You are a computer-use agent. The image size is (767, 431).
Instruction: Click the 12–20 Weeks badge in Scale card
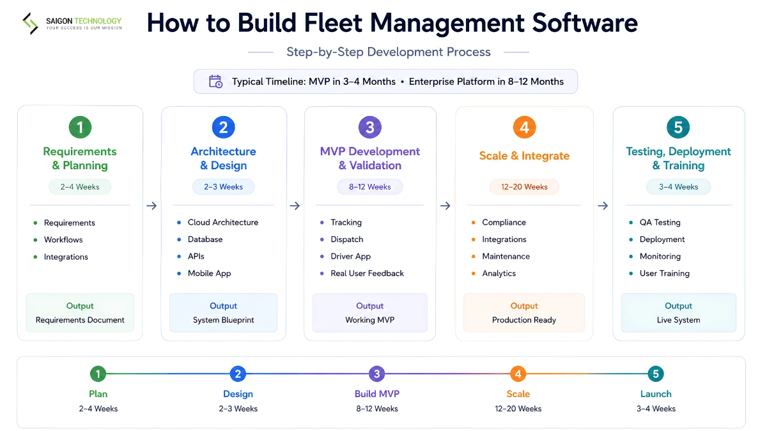pos(524,187)
